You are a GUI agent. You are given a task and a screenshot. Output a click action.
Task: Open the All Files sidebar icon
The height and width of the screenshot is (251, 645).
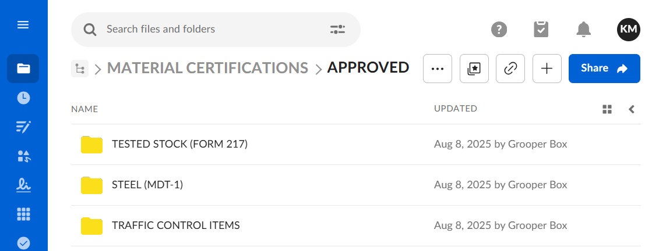click(23, 69)
